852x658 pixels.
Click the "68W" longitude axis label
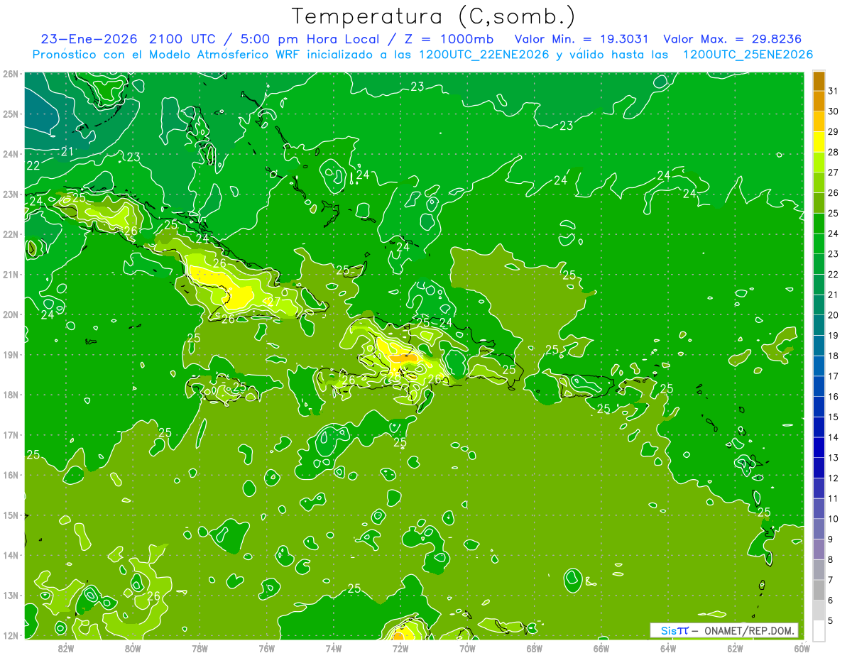(534, 647)
